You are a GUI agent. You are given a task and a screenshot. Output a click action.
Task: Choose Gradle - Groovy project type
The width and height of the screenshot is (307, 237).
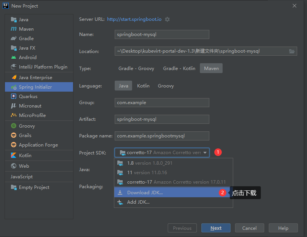coord(136,69)
